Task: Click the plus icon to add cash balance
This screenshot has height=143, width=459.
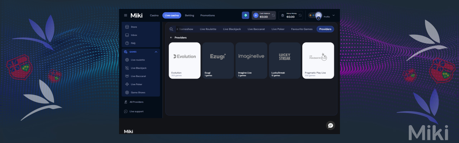Action: pos(256,15)
